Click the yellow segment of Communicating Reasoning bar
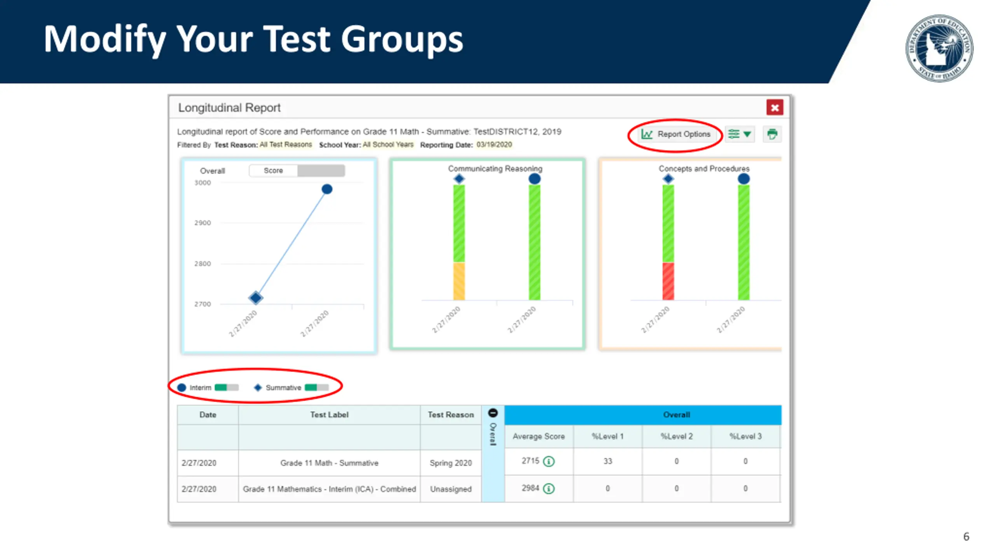 pos(459,281)
